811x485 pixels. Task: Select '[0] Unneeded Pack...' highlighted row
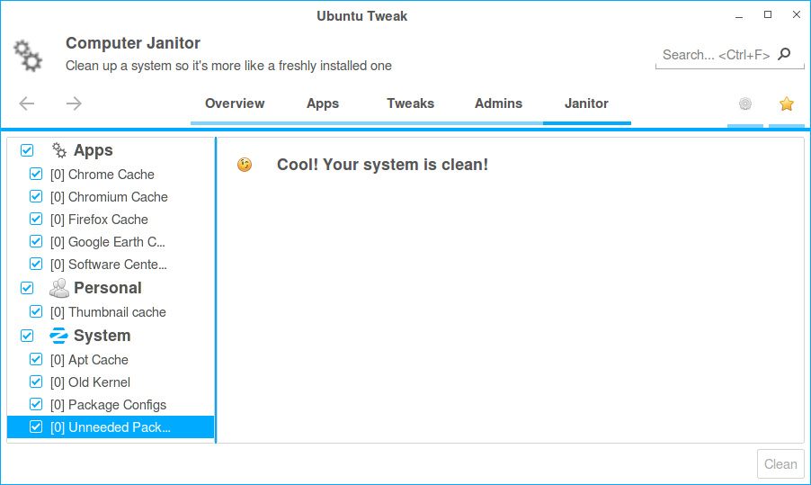pyautogui.click(x=111, y=427)
